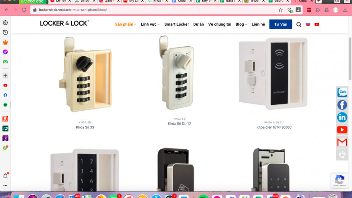
Task: Click the search magnifier in header
Action: (x=299, y=24)
